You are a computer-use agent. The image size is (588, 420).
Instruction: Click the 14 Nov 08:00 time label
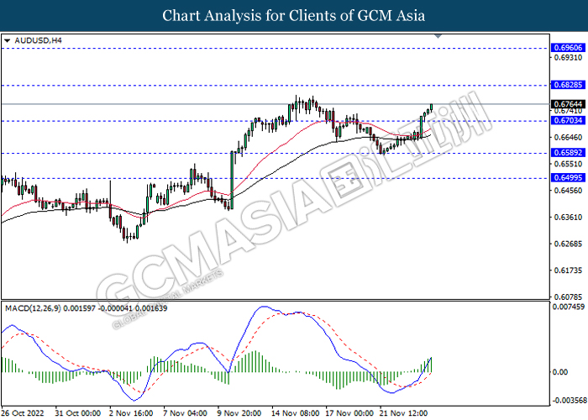pyautogui.click(x=296, y=413)
